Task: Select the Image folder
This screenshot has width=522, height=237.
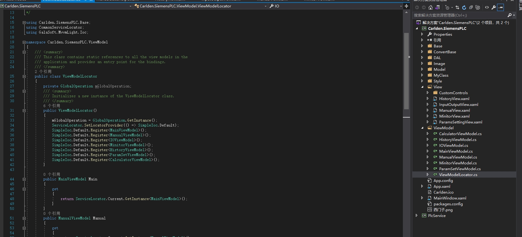Action: 439,63
